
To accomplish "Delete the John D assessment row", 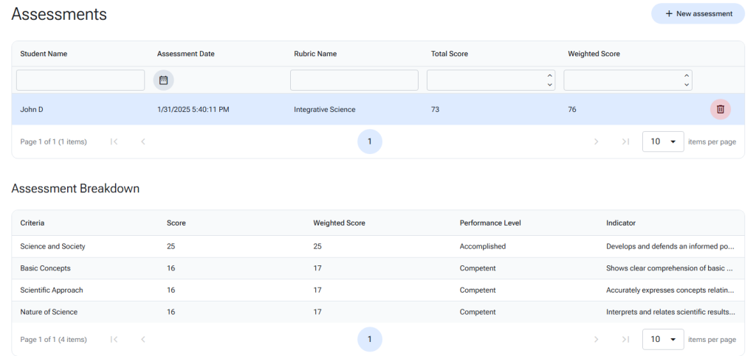I will pos(720,109).
